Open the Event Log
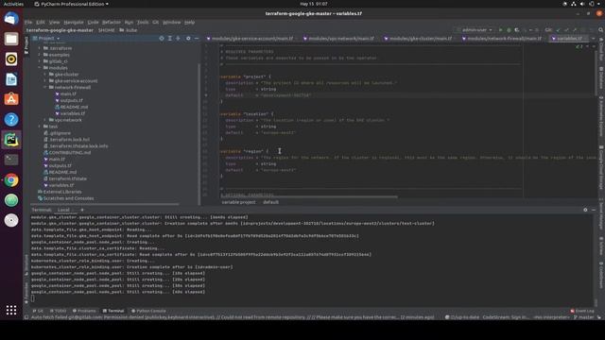 tap(582, 311)
